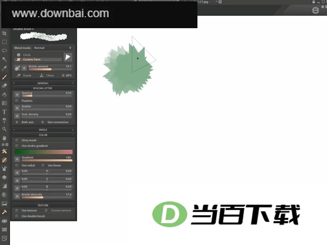
Task: Enable Canvas texture option
Action: pos(58,211)
